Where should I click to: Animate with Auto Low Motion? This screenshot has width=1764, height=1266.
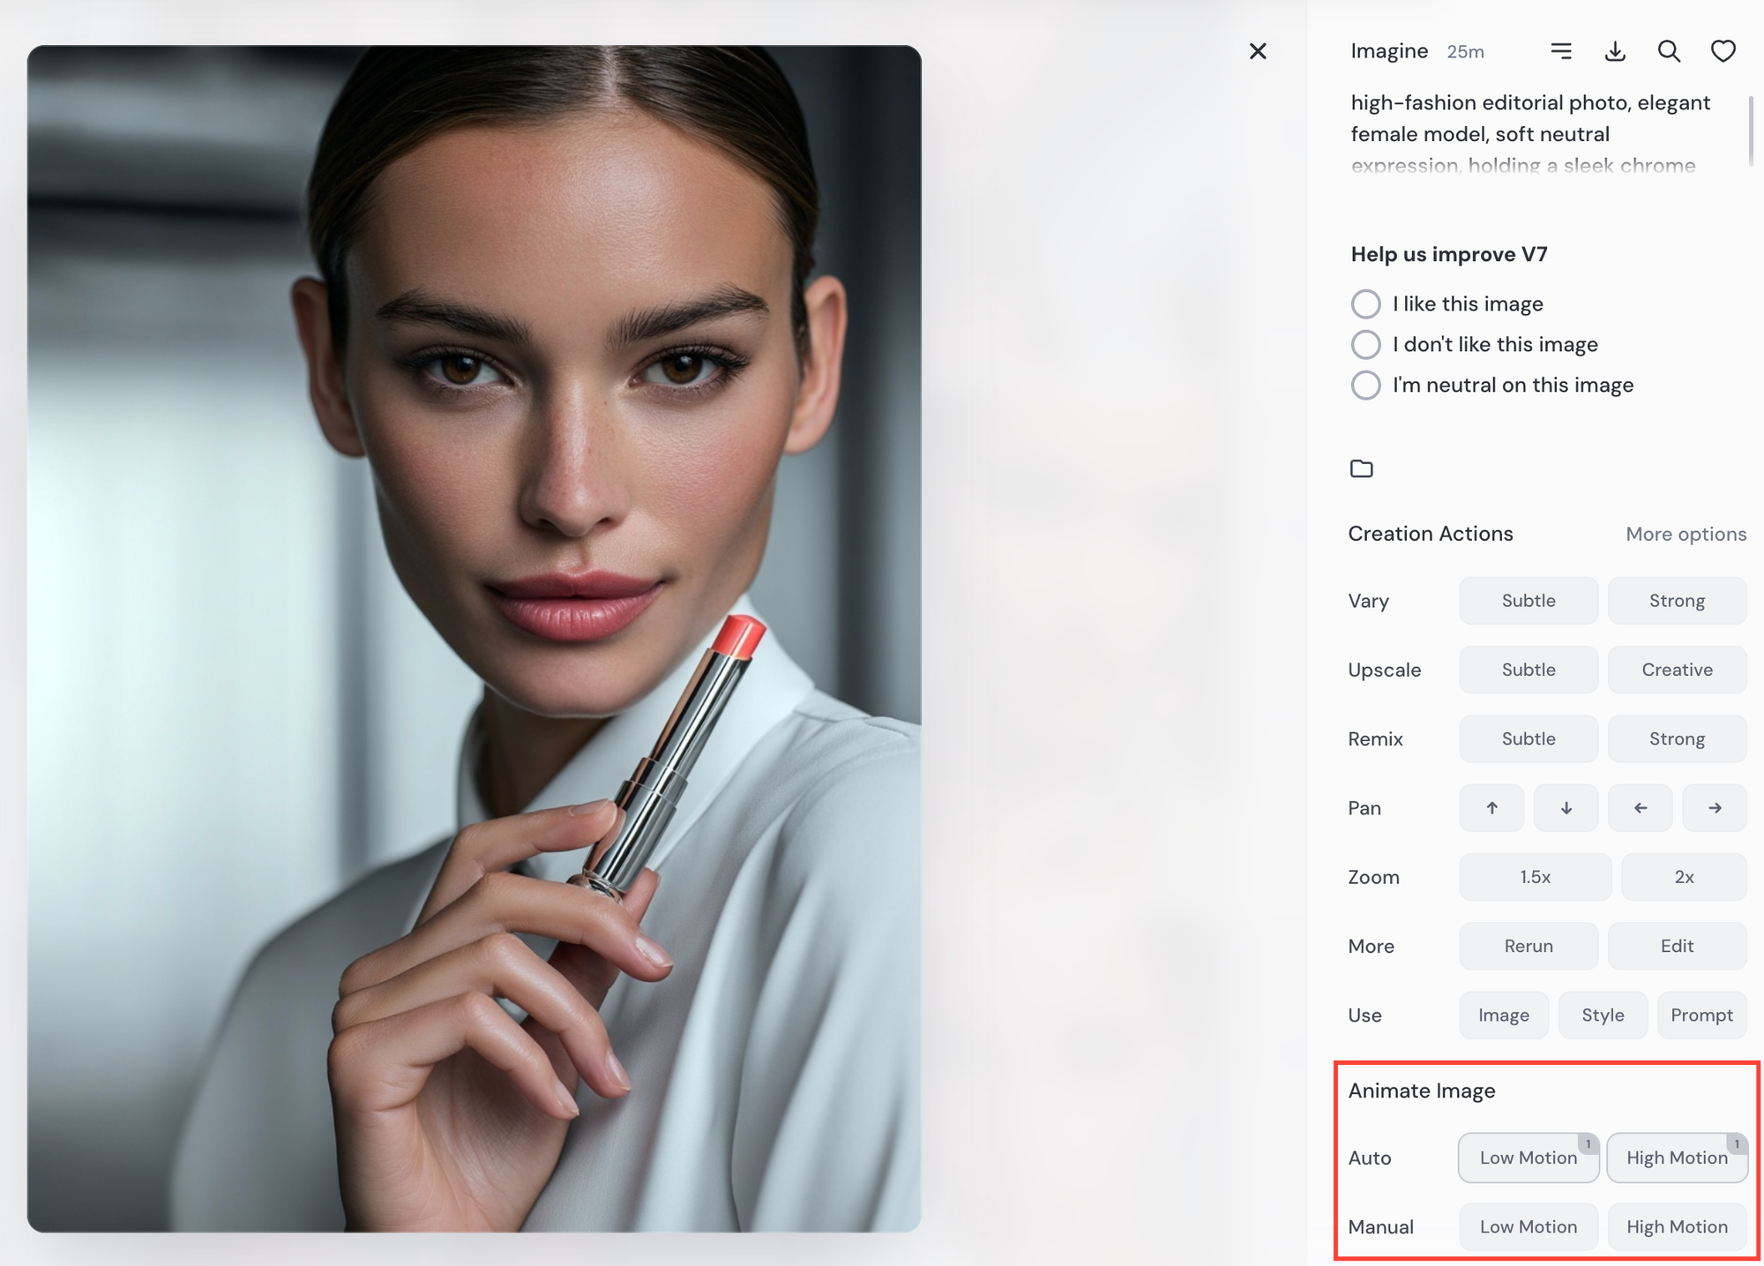pos(1529,1157)
